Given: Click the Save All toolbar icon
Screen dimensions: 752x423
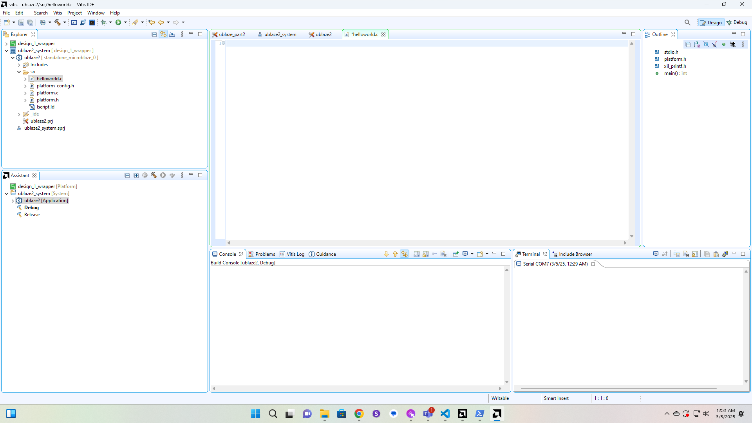Looking at the screenshot, I should [30, 22].
